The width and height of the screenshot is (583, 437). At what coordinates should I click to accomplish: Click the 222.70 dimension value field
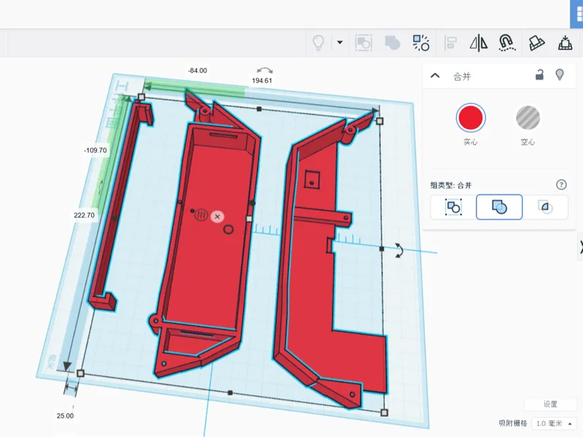click(x=84, y=215)
